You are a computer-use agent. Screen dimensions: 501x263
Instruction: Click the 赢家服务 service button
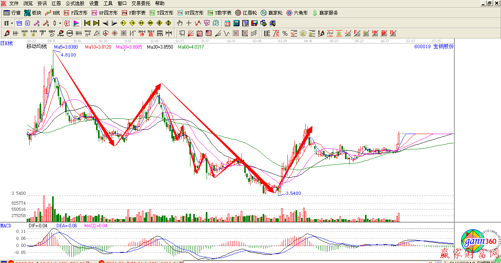pyautogui.click(x=325, y=13)
